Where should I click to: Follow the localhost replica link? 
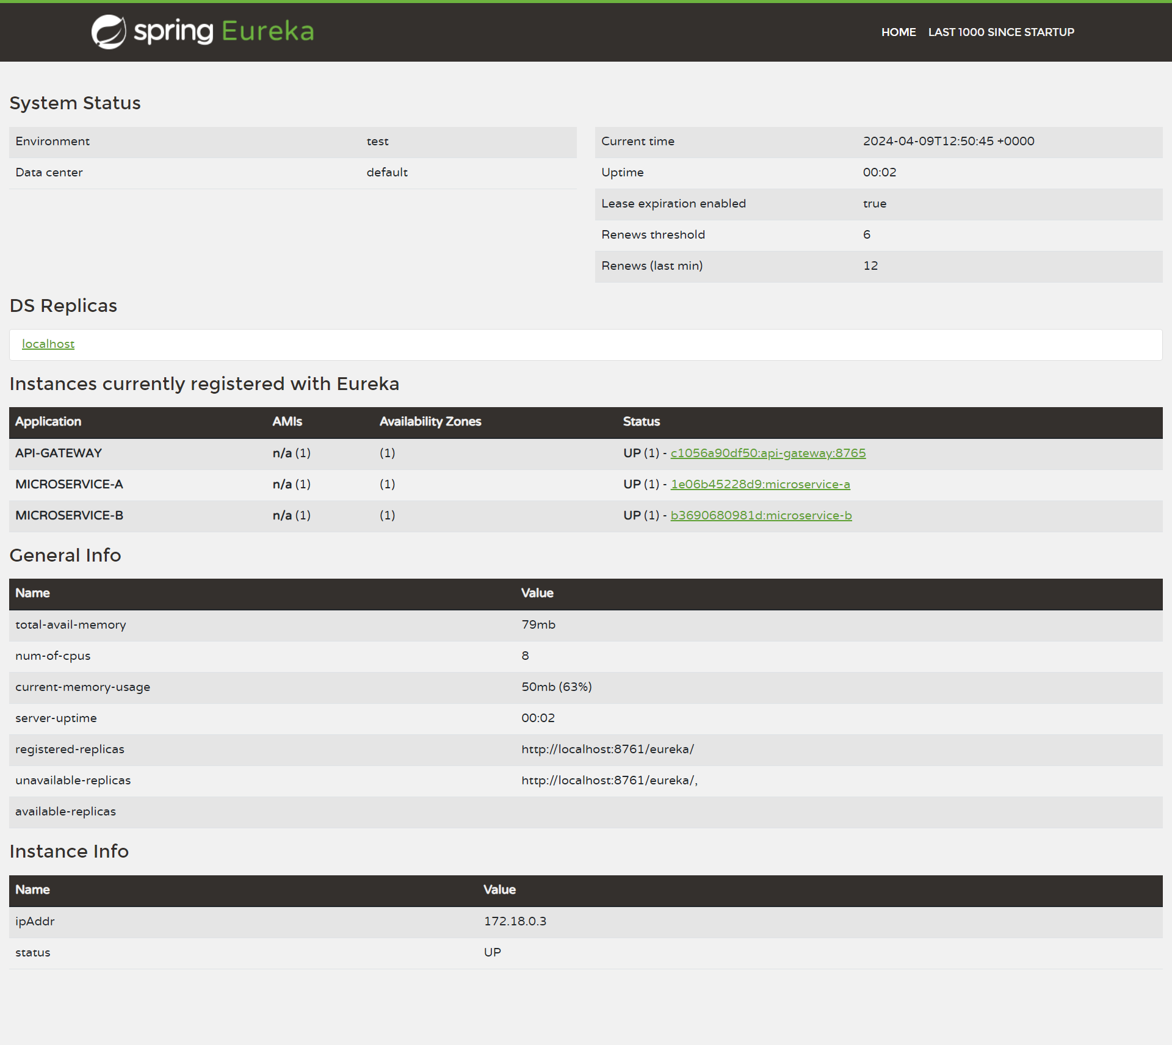[x=48, y=344]
